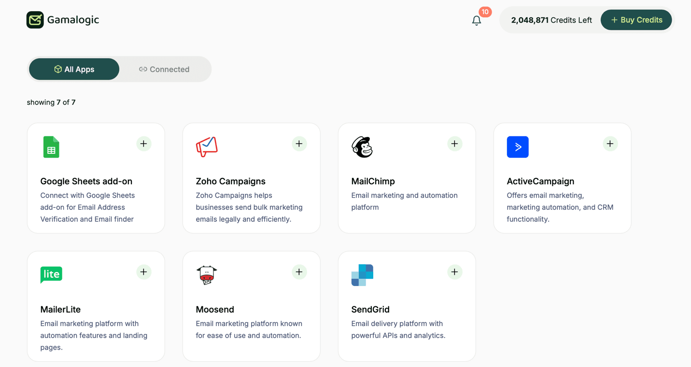The width and height of the screenshot is (691, 367).
Task: Open the Credits Left balance display
Action: (x=551, y=20)
